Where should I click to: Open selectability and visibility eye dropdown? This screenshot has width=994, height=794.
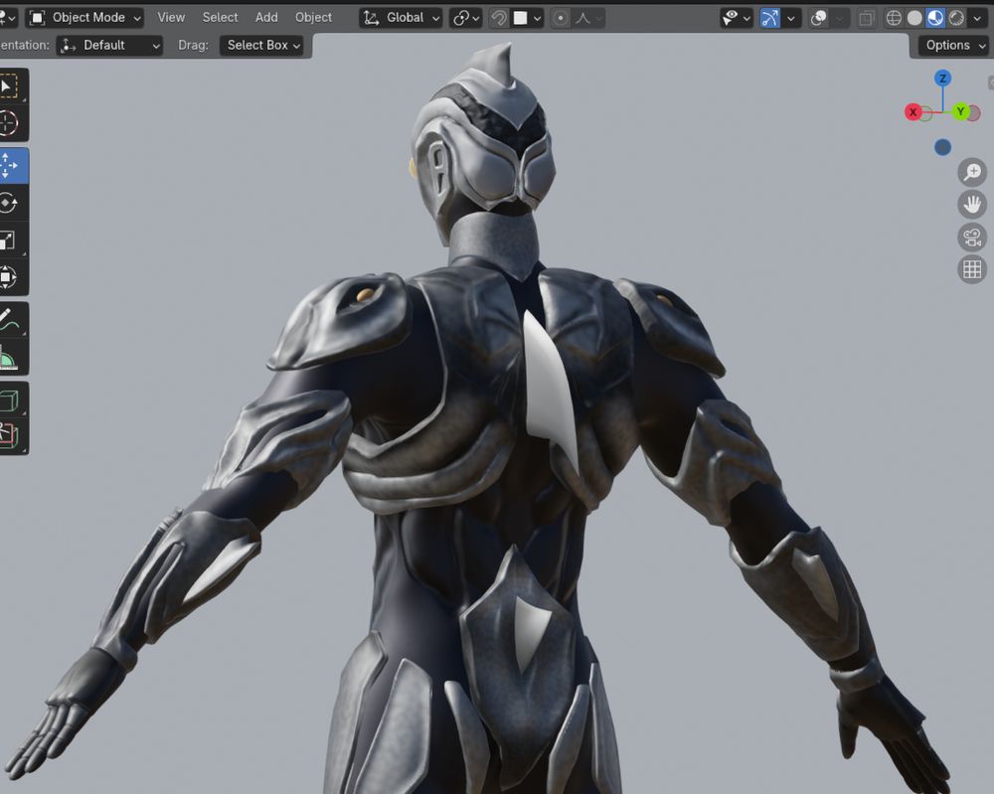pyautogui.click(x=736, y=18)
